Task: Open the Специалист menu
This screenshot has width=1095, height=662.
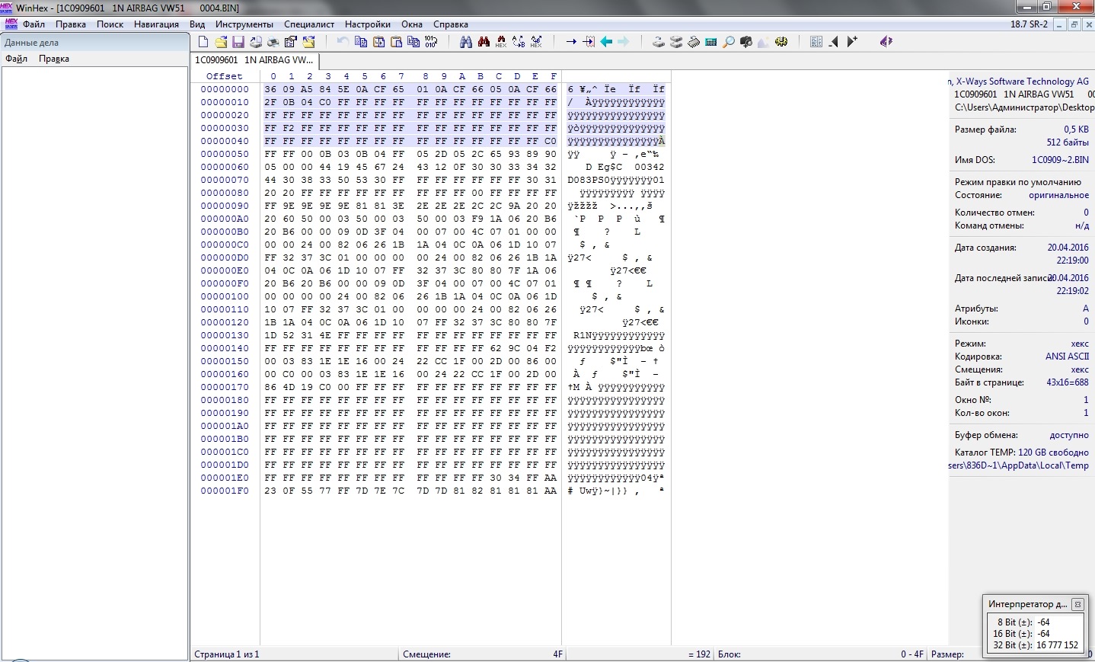Action: 309,24
